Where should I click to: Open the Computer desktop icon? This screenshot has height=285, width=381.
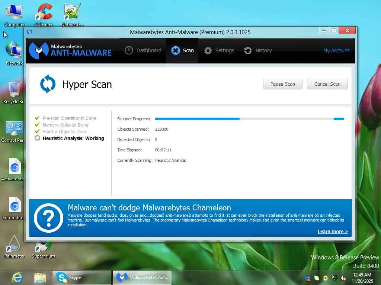tap(15, 15)
